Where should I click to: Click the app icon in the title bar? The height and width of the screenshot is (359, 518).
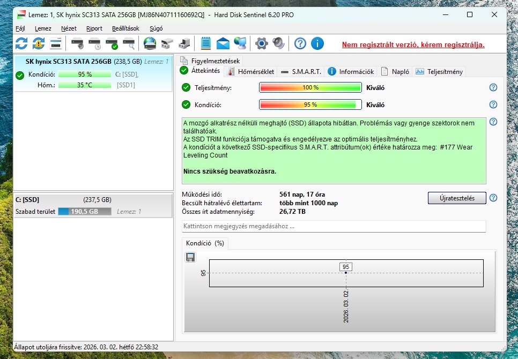pos(21,14)
